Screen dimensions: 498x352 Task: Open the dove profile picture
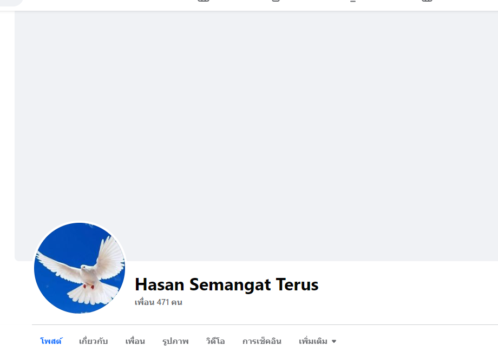[80, 268]
